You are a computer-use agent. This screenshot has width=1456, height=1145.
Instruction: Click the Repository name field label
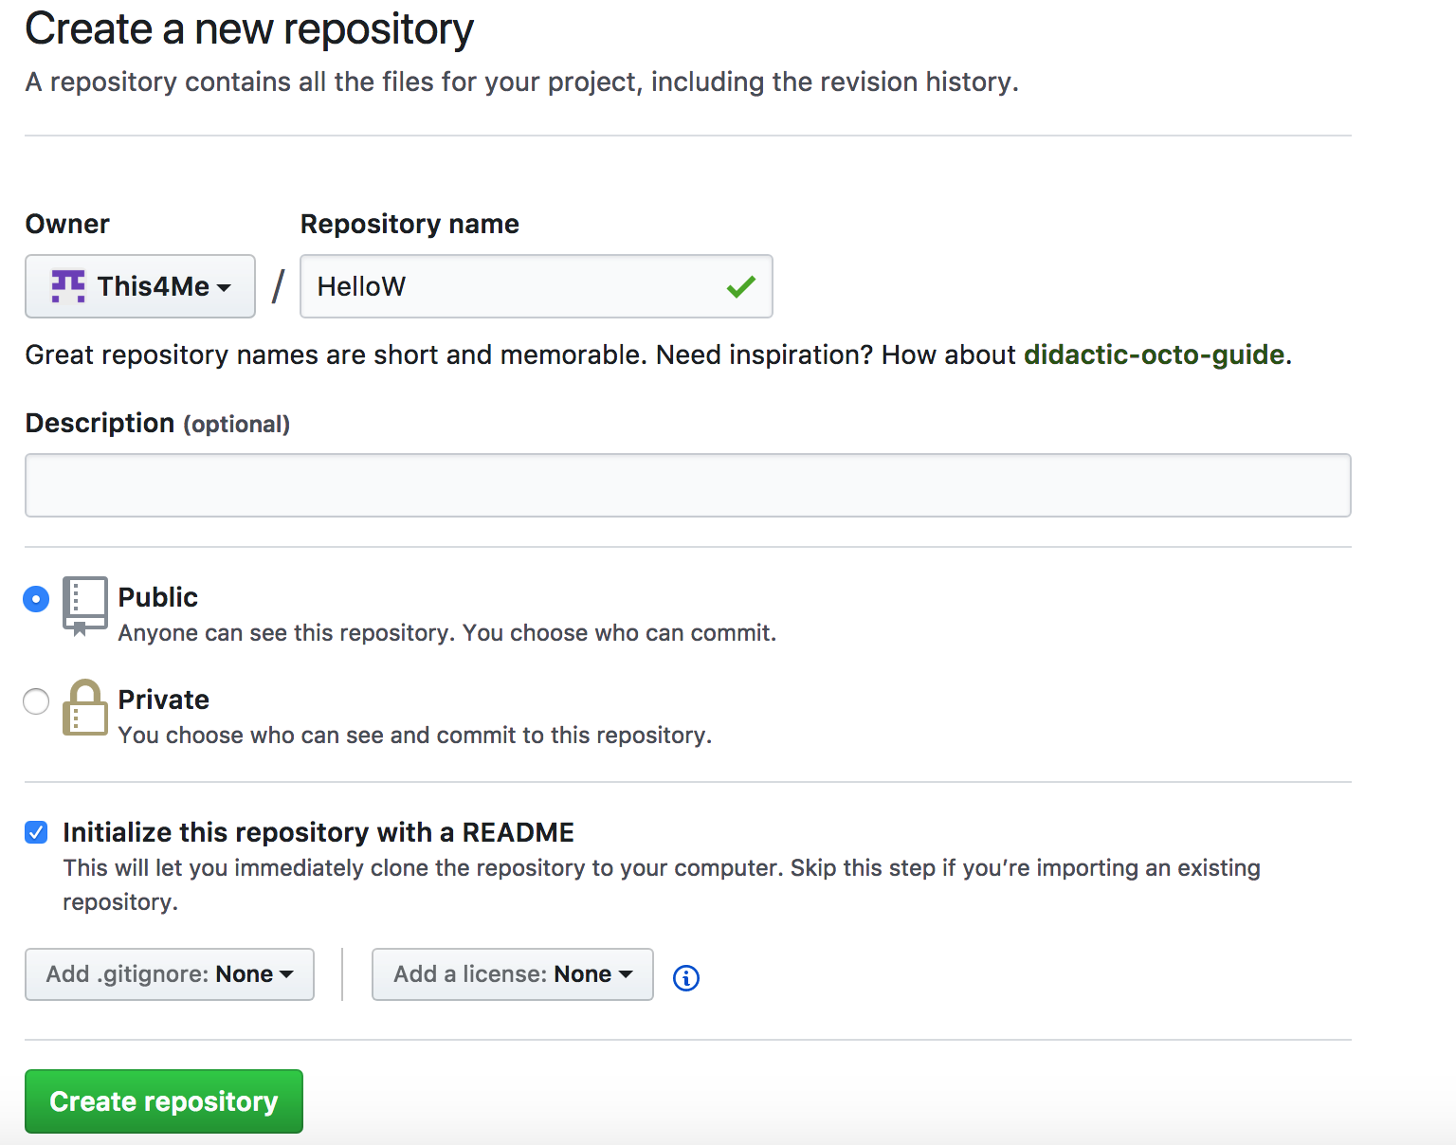(409, 224)
